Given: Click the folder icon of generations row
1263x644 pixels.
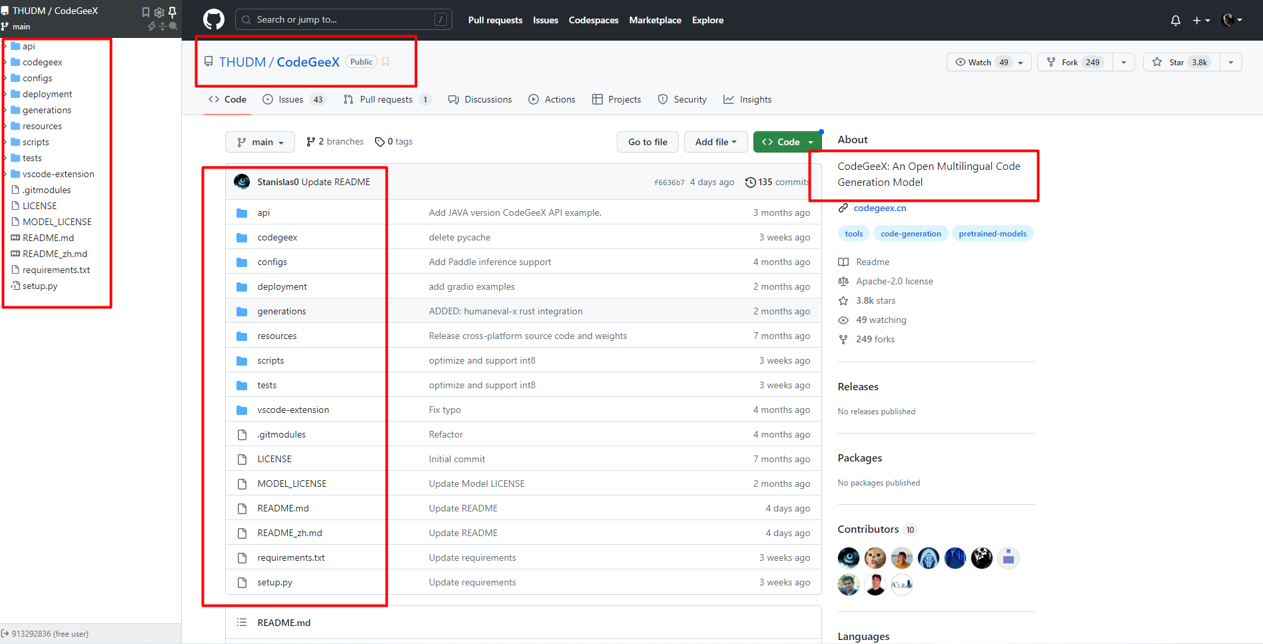Looking at the screenshot, I should 242,311.
